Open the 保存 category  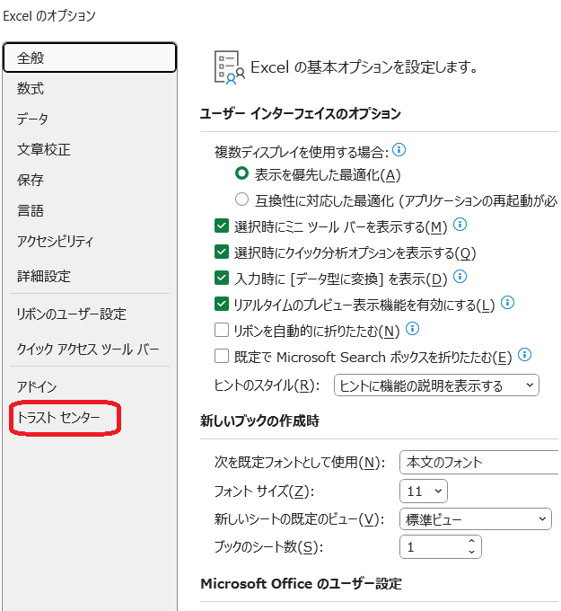coord(31,180)
